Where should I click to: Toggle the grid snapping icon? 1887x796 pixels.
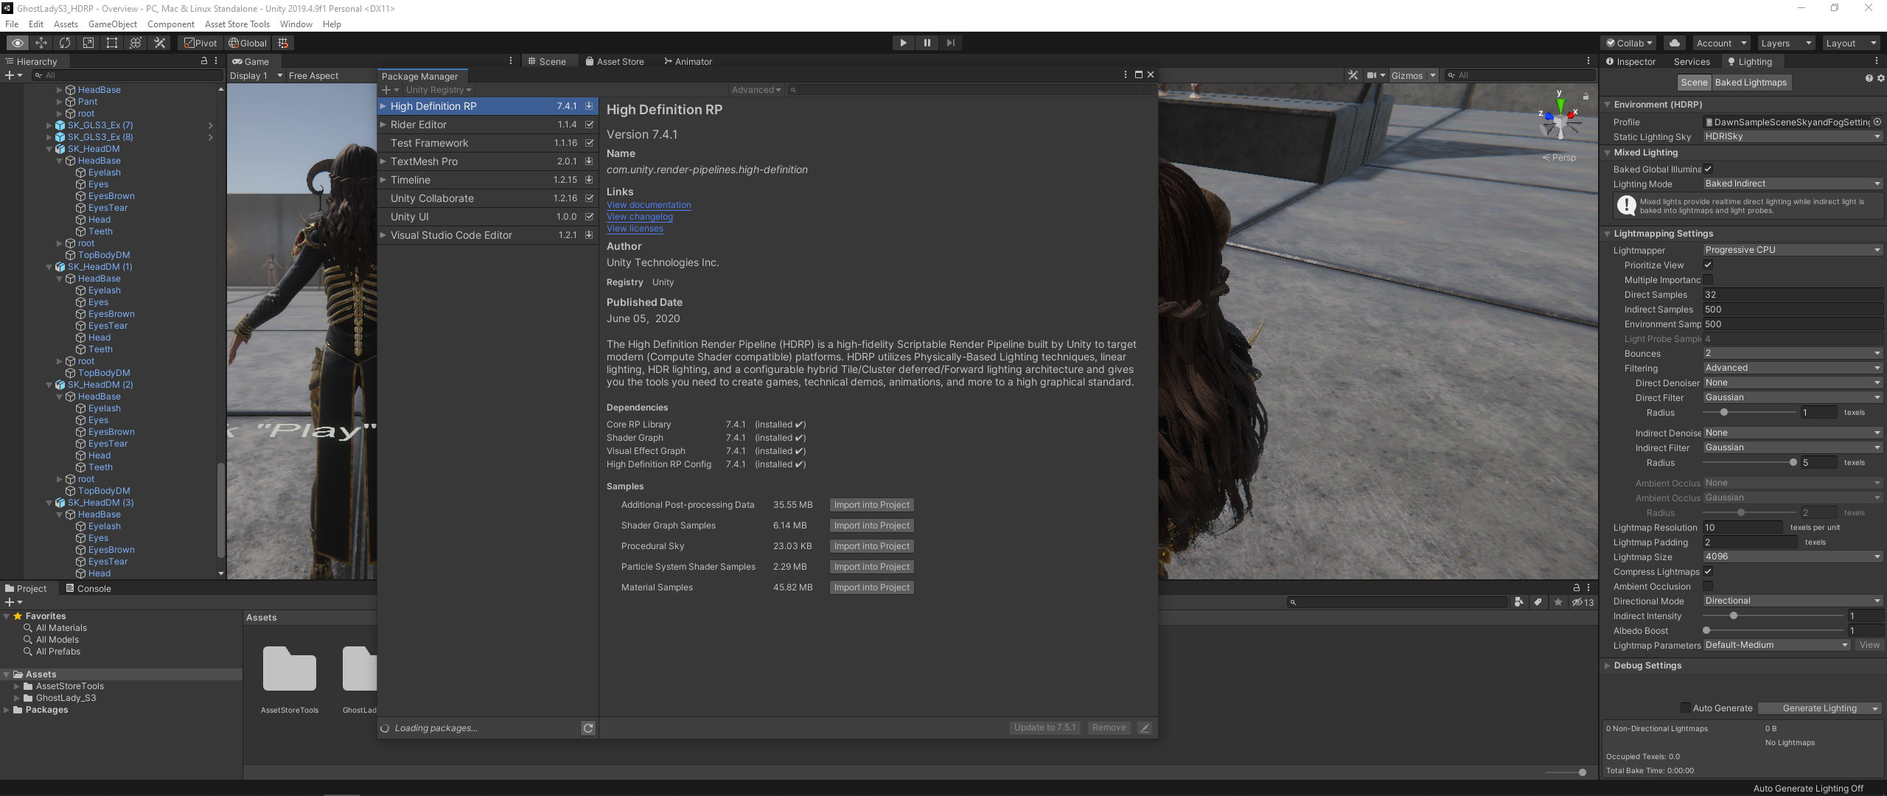coord(283,43)
